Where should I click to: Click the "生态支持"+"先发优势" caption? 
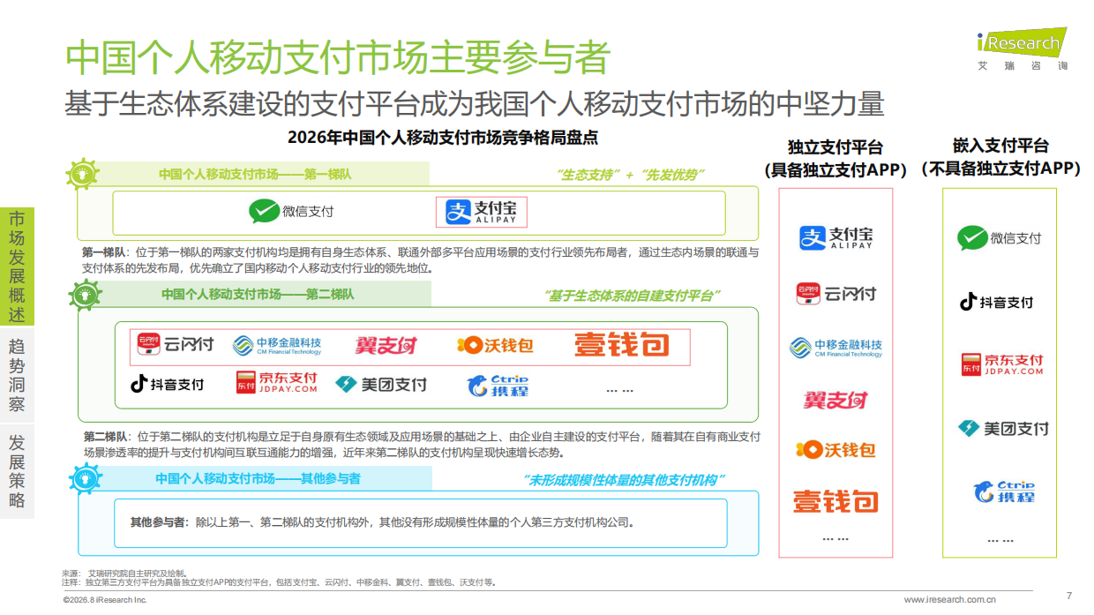[x=631, y=175]
